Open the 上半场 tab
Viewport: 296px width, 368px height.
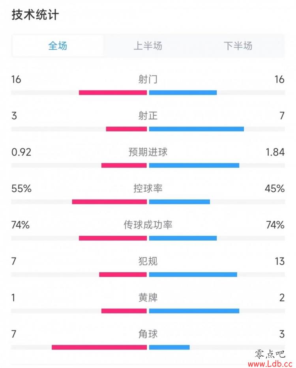pyautogui.click(x=148, y=46)
